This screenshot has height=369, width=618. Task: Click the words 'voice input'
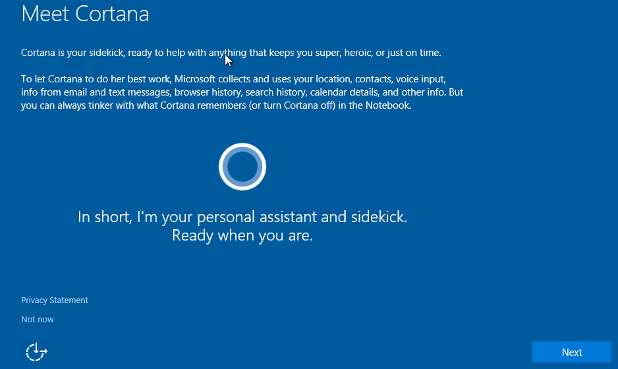(420, 79)
